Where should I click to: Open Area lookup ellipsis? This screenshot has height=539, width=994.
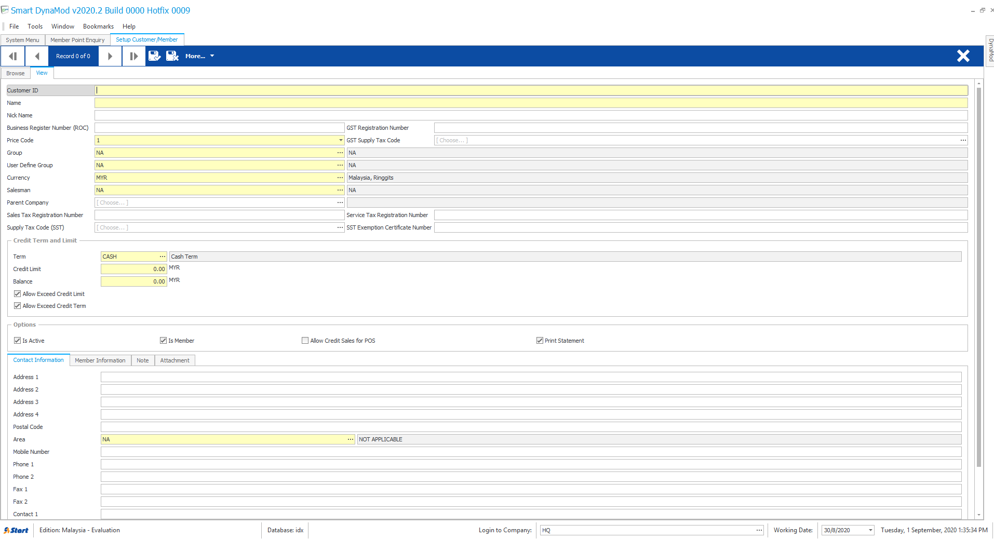click(351, 439)
